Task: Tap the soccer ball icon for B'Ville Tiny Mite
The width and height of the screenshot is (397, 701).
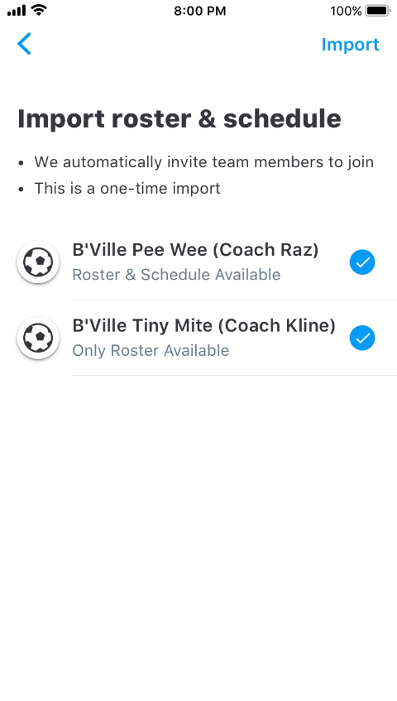Action: 38,338
